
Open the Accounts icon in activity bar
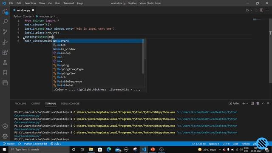[5, 126]
